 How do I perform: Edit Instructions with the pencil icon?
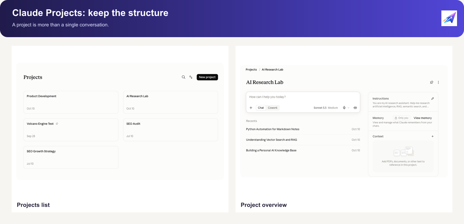click(432, 99)
